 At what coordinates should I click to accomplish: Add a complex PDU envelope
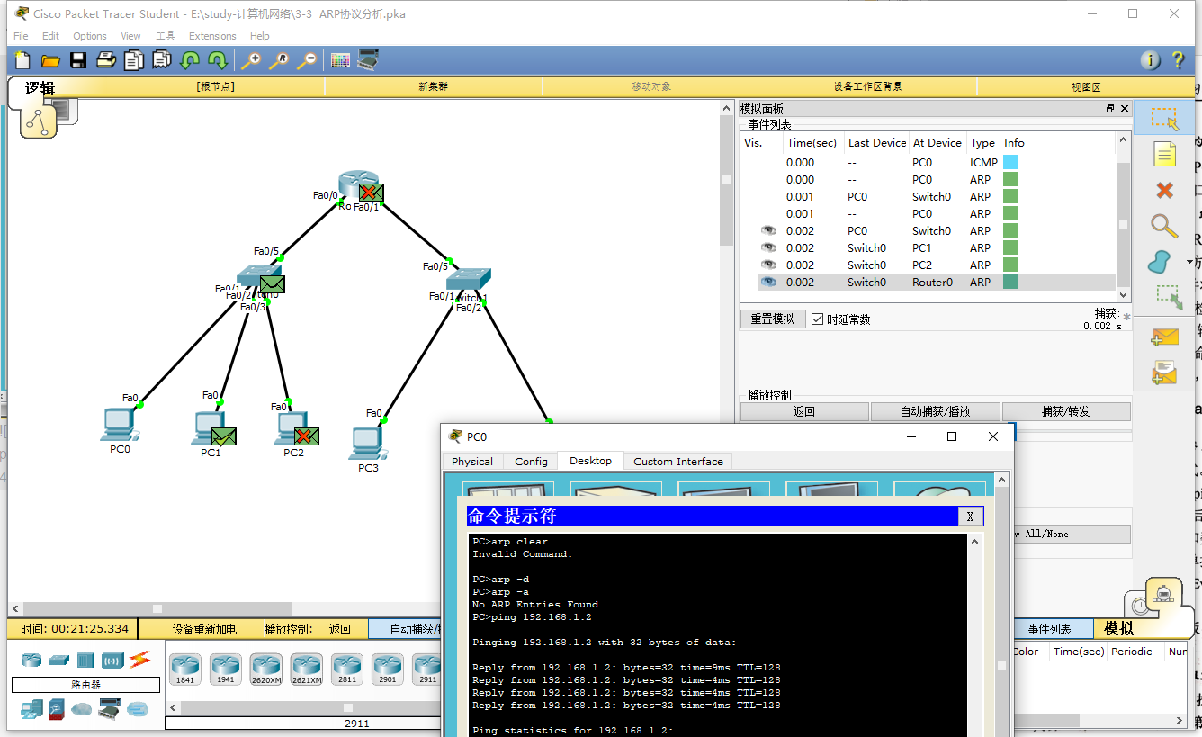[1164, 372]
